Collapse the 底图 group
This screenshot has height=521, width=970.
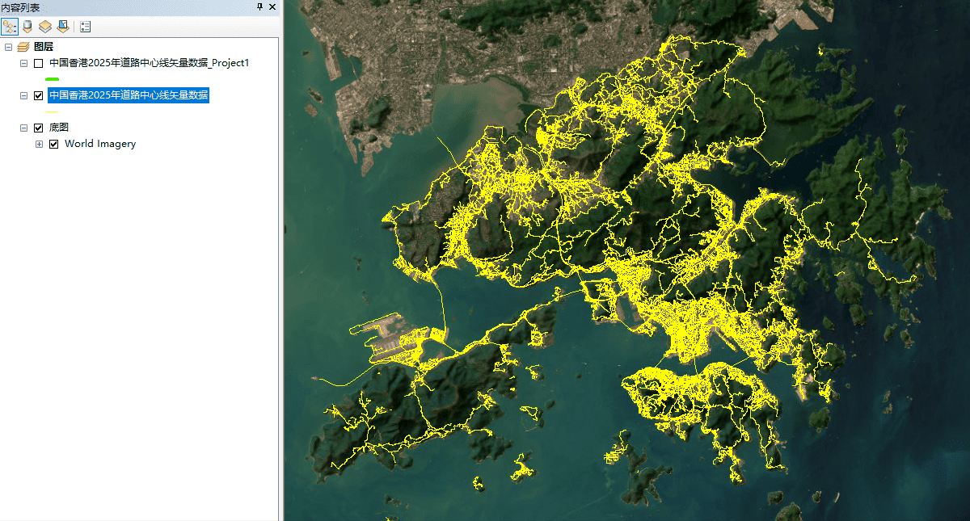tap(23, 128)
